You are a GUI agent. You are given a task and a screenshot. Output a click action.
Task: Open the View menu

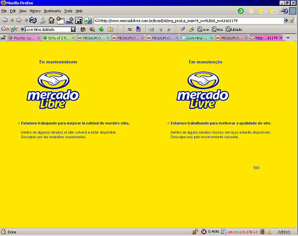23,11
